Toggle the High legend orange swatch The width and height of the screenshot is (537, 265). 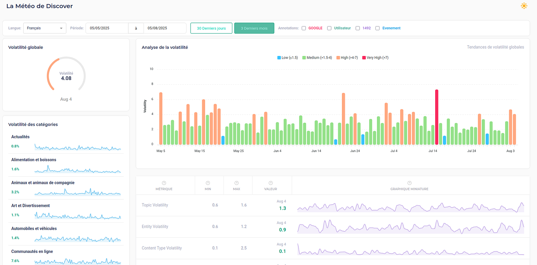point(338,57)
